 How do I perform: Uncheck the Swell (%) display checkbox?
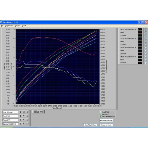pos(101,112)
